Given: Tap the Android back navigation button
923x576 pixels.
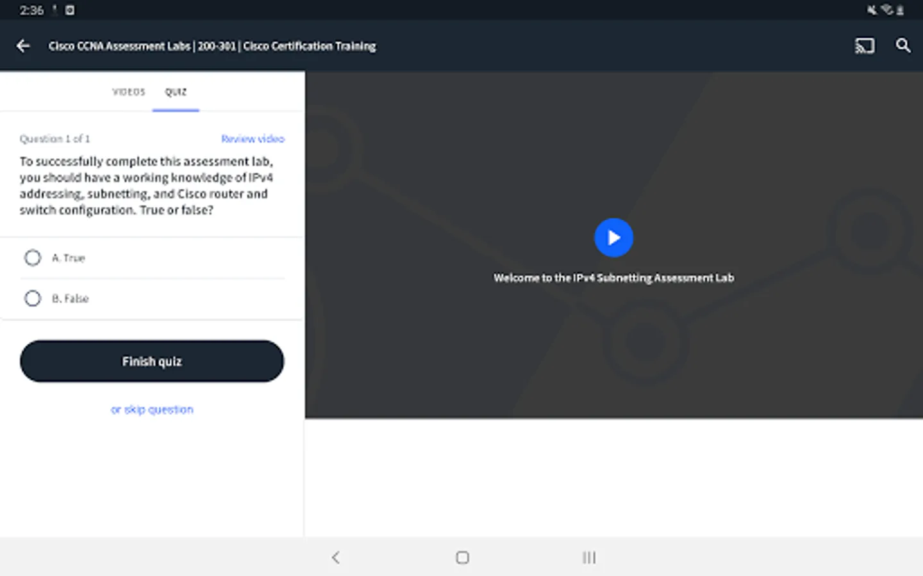Looking at the screenshot, I should coord(335,557).
